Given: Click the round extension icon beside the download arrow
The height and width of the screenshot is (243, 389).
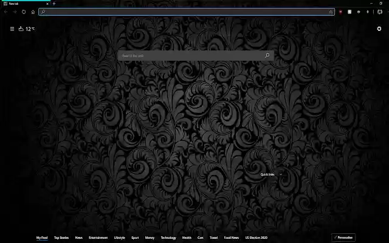Looking at the screenshot, I should click(x=359, y=12).
